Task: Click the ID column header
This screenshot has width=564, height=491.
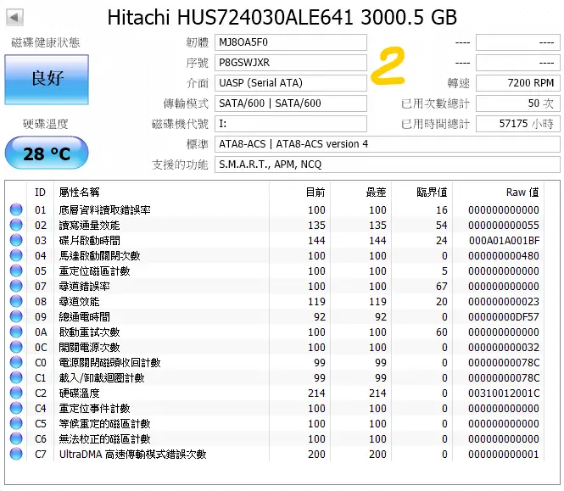Action: (x=41, y=192)
